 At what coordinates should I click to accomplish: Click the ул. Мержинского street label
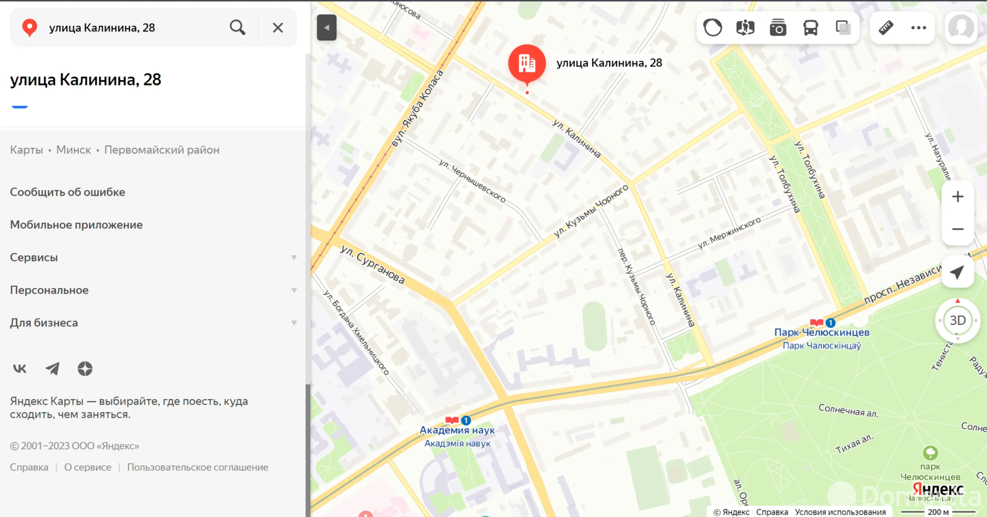[729, 233]
